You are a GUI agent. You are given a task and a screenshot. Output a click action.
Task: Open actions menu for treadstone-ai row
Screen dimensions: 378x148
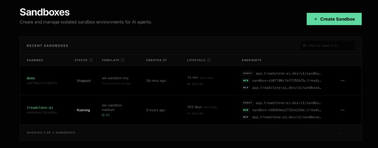pos(343,110)
